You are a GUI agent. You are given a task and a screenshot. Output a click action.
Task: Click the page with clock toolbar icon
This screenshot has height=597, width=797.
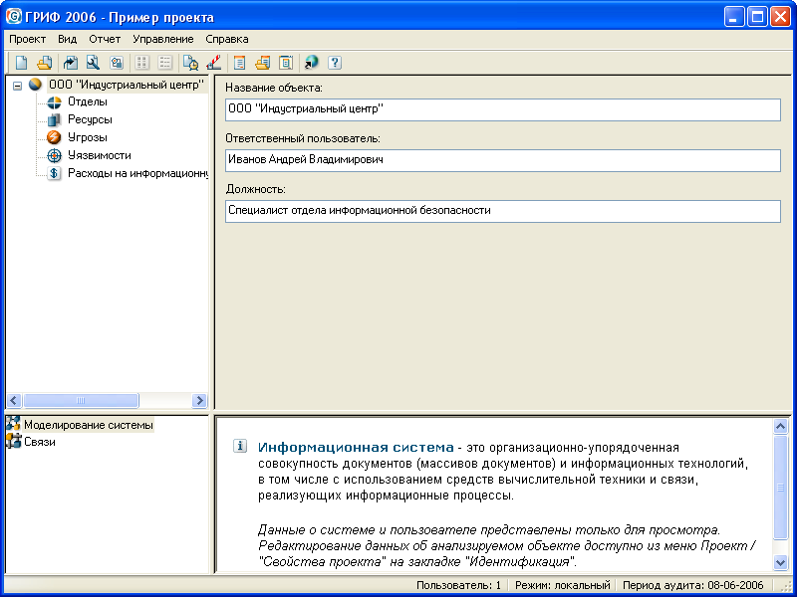(x=190, y=63)
